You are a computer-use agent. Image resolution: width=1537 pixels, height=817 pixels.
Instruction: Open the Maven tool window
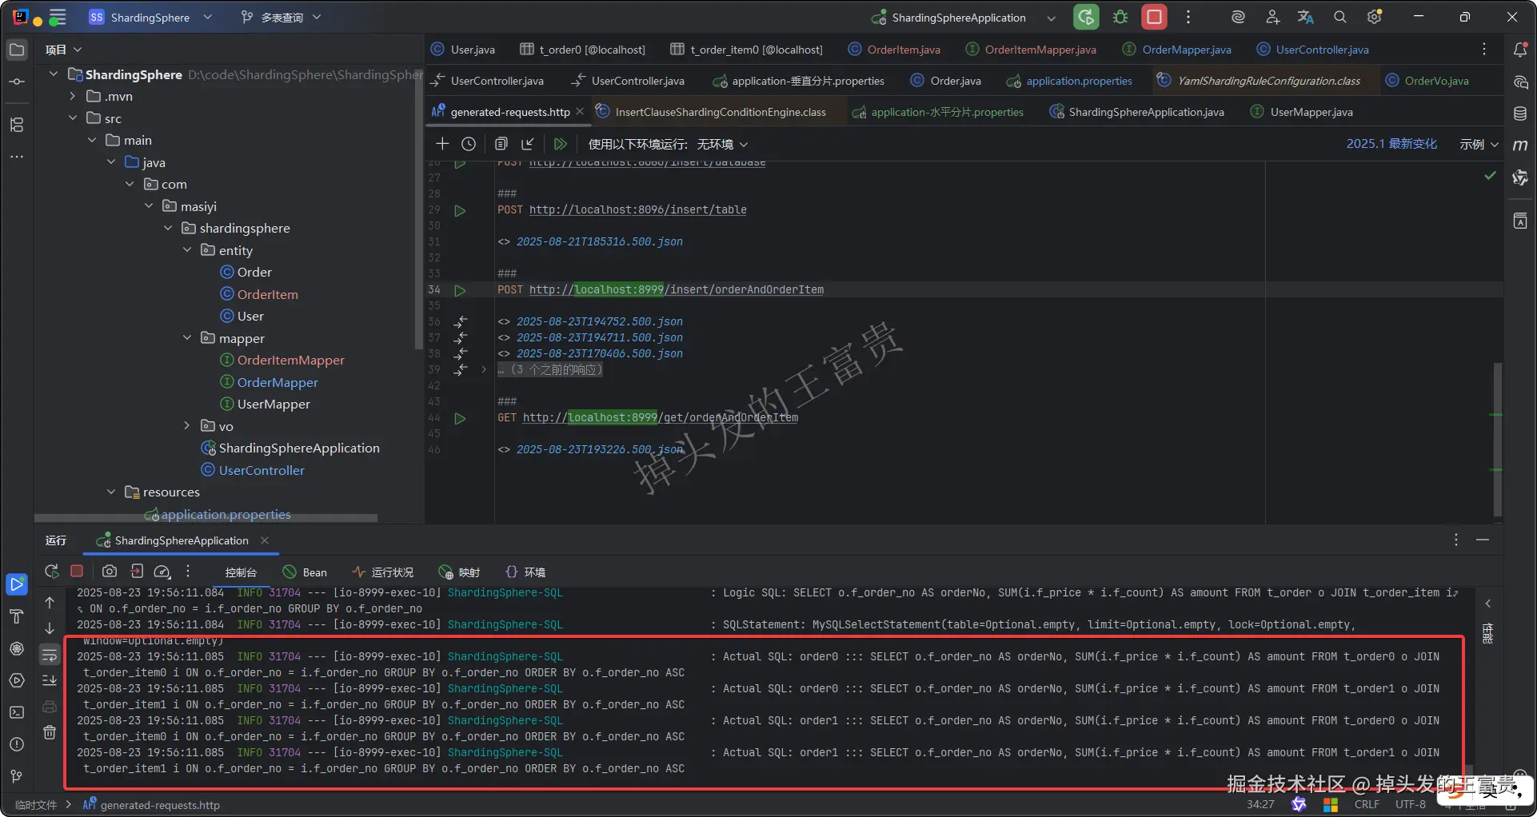tap(1520, 145)
